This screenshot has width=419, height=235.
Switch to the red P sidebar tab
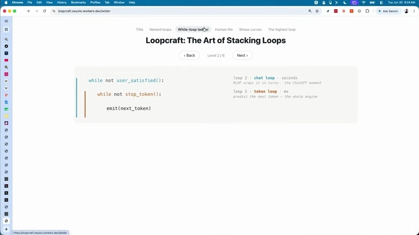6,95
